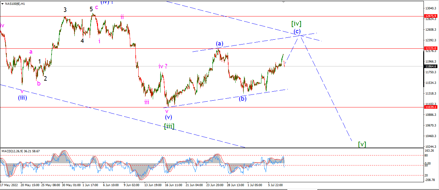The image size is (439, 190).
Task: Click the blue (b) wave label
Action: click(243, 99)
